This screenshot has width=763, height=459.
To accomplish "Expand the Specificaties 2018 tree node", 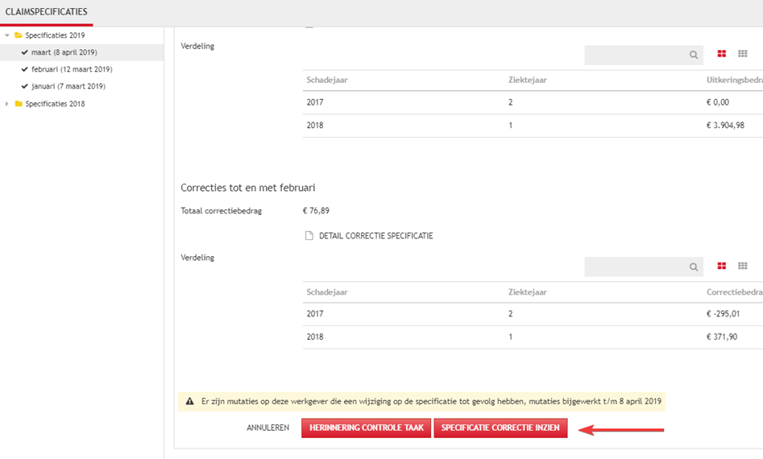I will click(x=7, y=104).
